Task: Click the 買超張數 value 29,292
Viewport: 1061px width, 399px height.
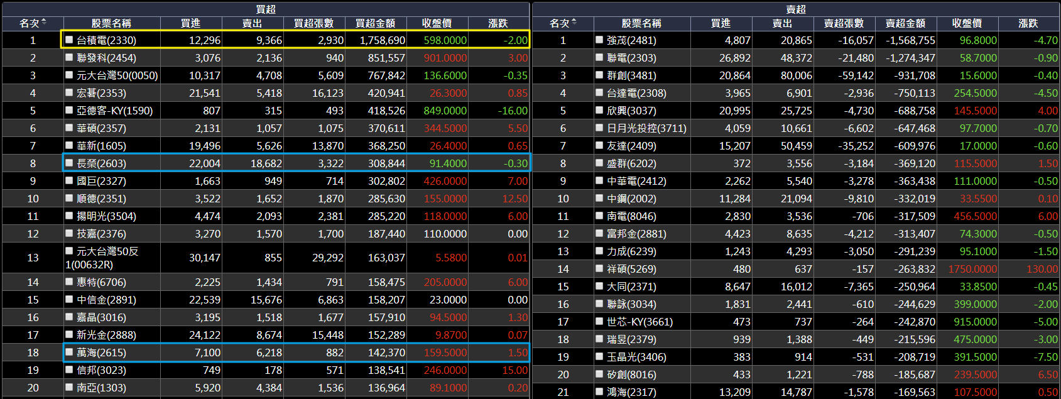Action: pos(328,258)
